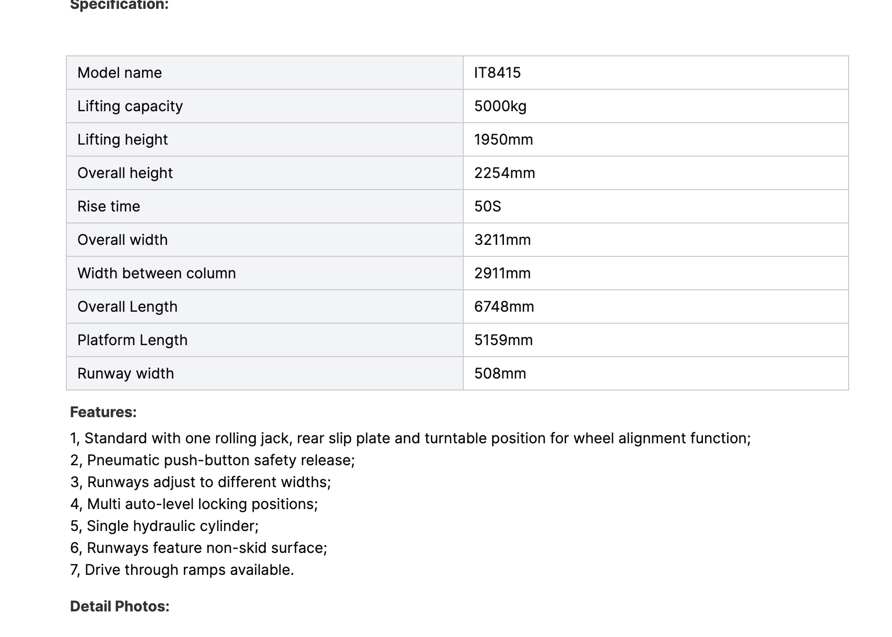The image size is (892, 637).
Task: Click the "Platform Length" row label
Action: click(x=132, y=340)
